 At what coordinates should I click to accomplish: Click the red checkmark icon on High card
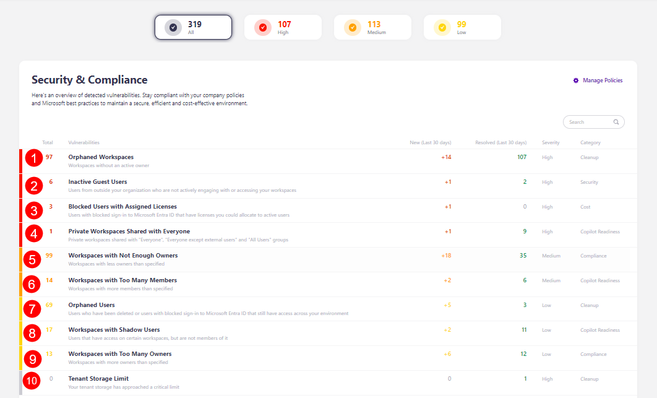(x=263, y=27)
